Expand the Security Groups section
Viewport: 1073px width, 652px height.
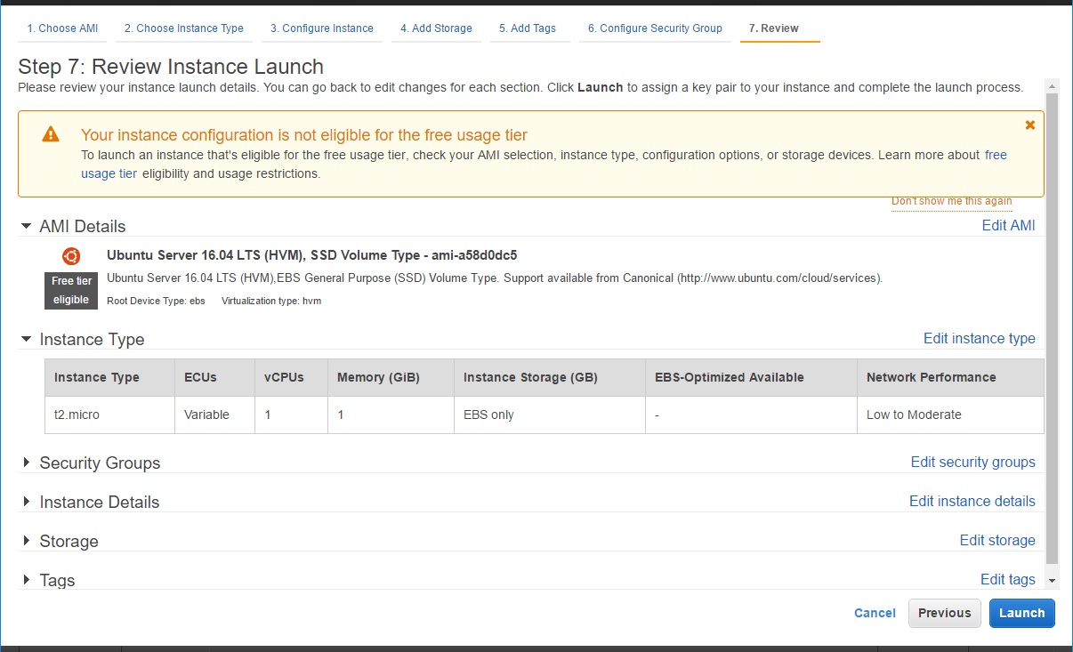point(27,463)
